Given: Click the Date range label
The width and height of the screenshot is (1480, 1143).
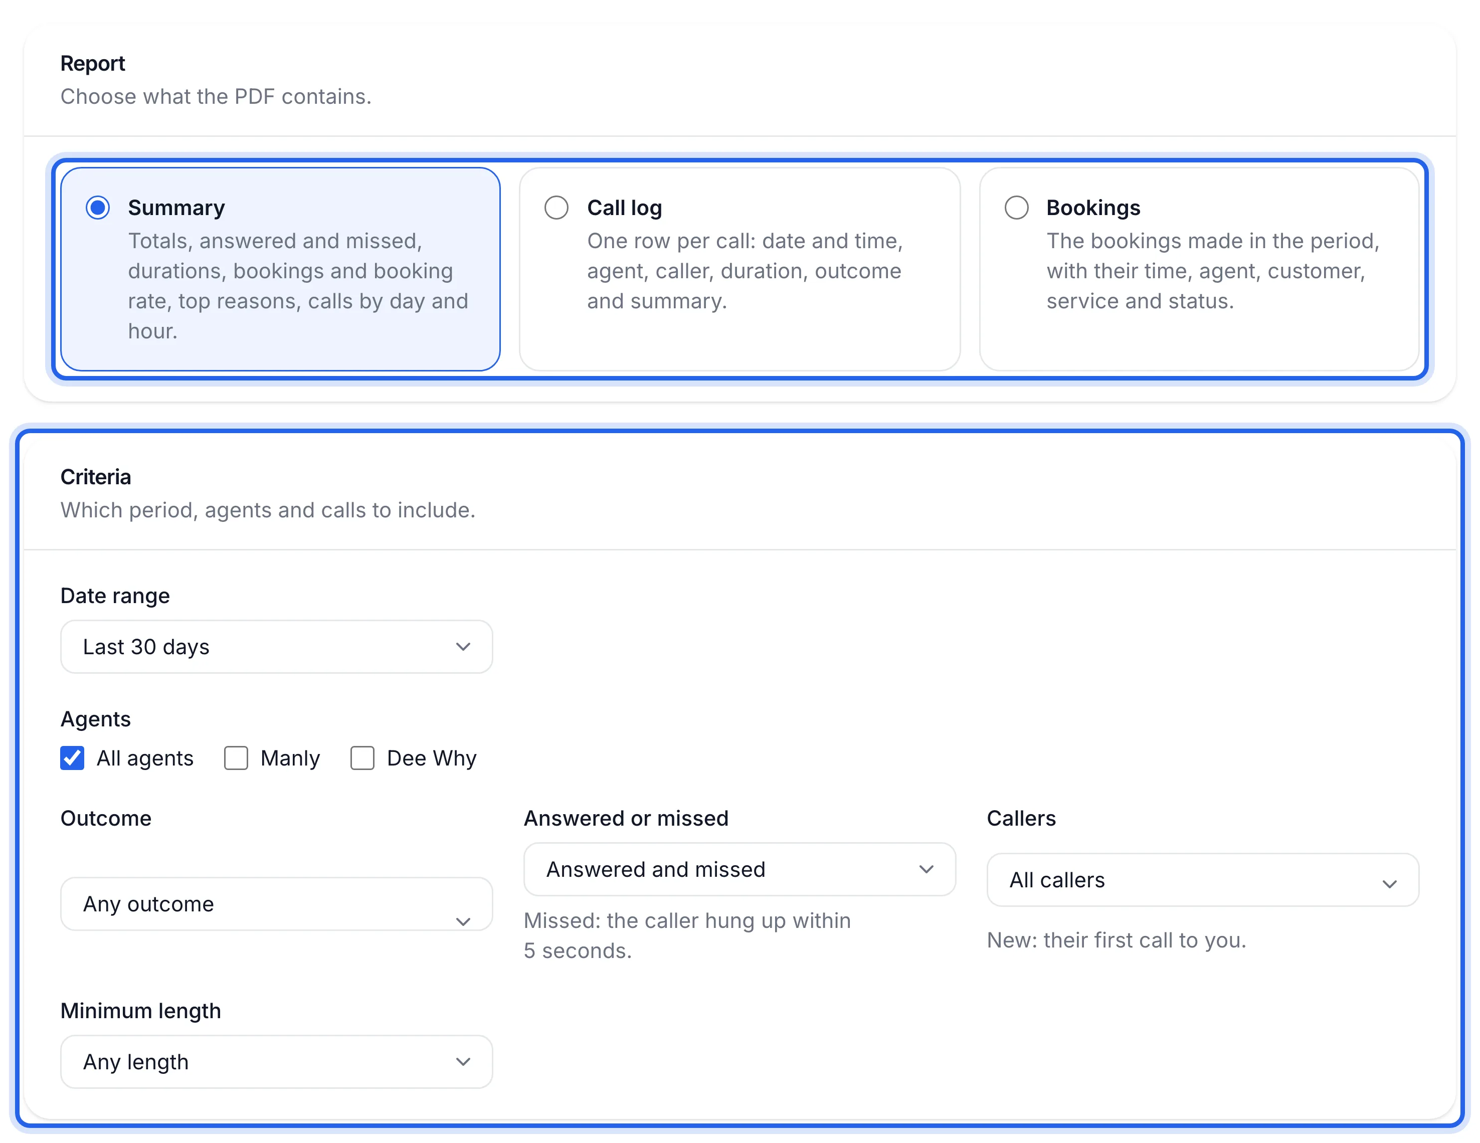Looking at the screenshot, I should tap(115, 596).
